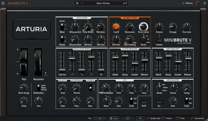Click the KBD Tracking knob
This screenshot has width=208, height=121.
(x=130, y=39)
